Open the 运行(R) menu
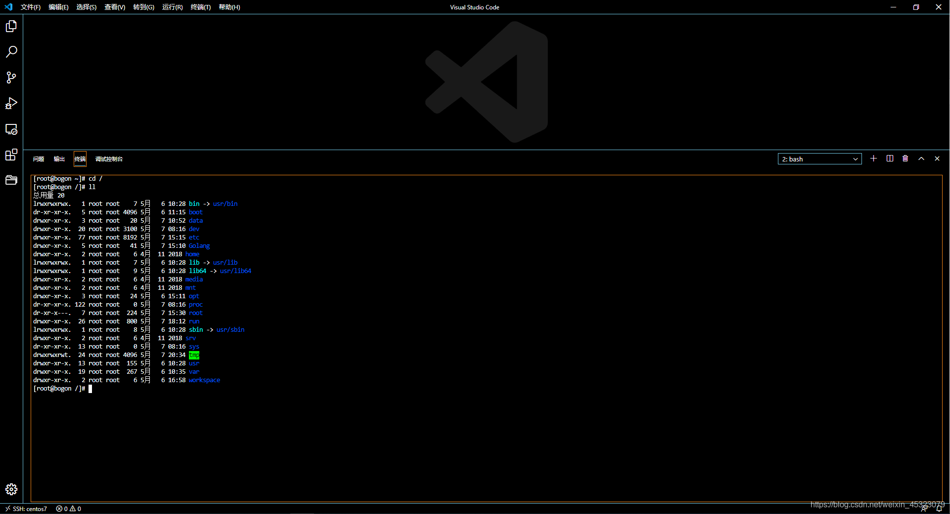The height and width of the screenshot is (514, 950). coord(173,7)
